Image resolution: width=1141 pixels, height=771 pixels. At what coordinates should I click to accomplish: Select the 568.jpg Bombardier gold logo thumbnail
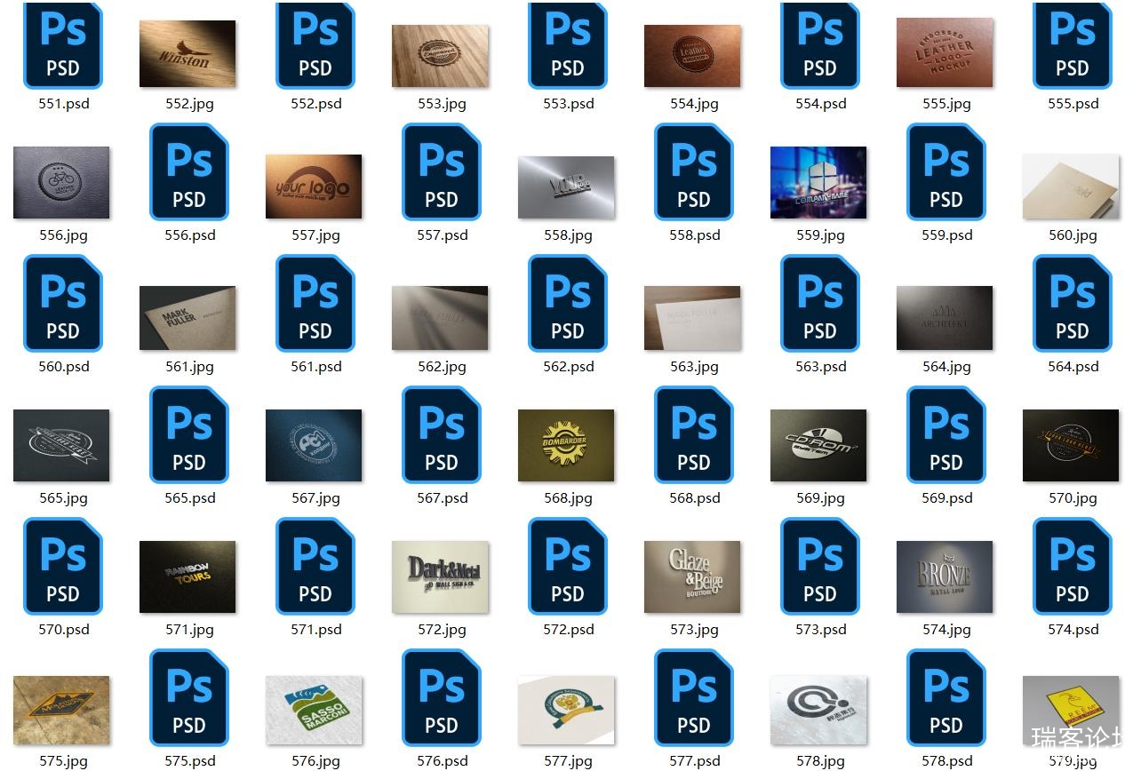pyautogui.click(x=566, y=445)
